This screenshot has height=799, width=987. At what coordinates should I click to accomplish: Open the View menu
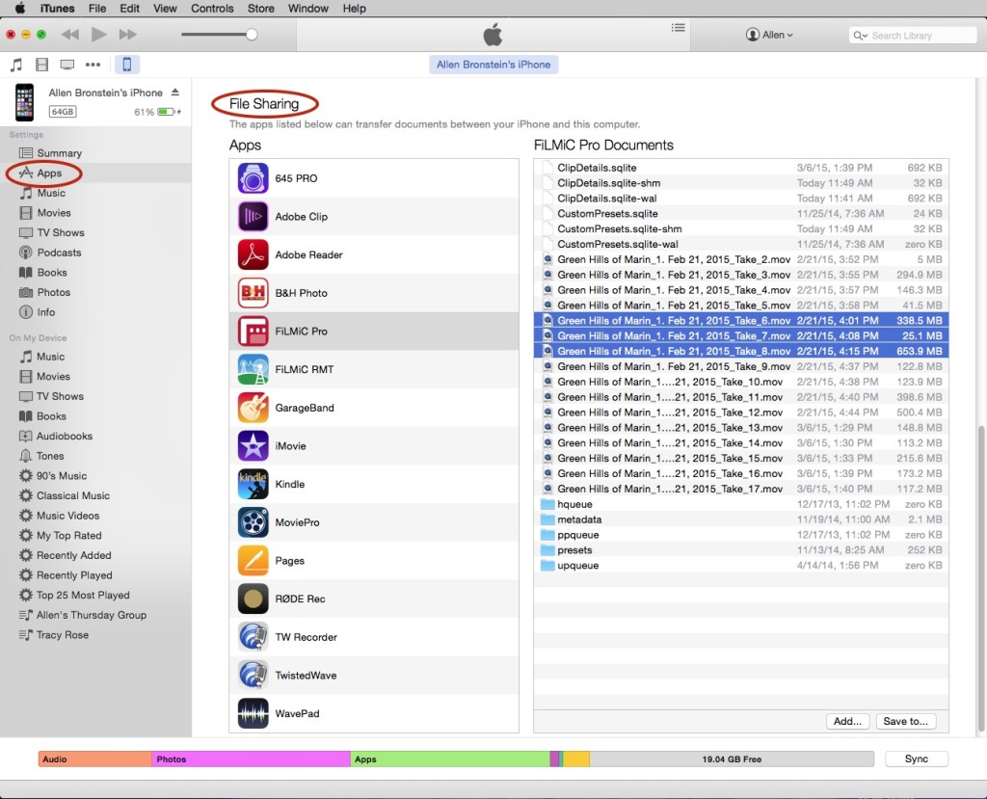(165, 8)
